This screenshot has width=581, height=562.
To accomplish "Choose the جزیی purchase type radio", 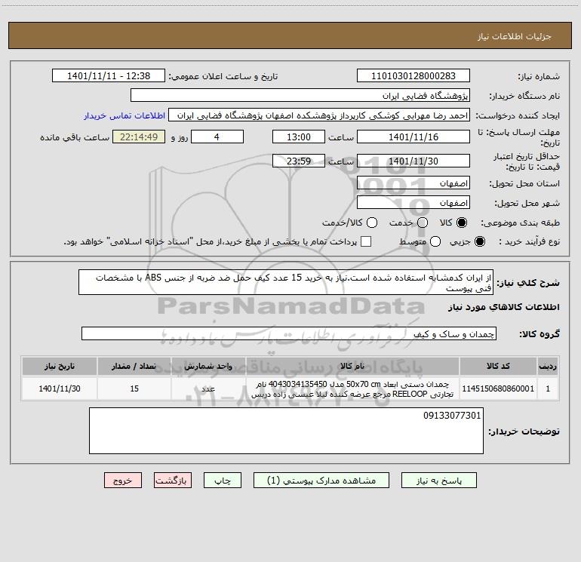I will click(x=479, y=241).
